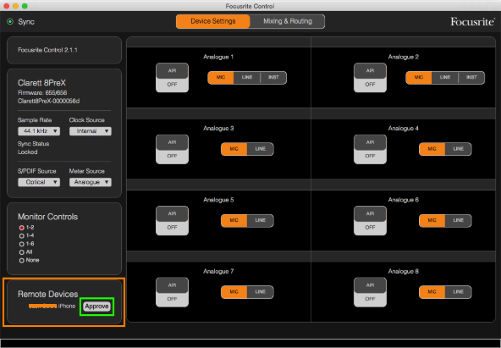Toggle AIR switch on Analogue 4
This screenshot has width=501, height=348.
pyautogui.click(x=370, y=149)
